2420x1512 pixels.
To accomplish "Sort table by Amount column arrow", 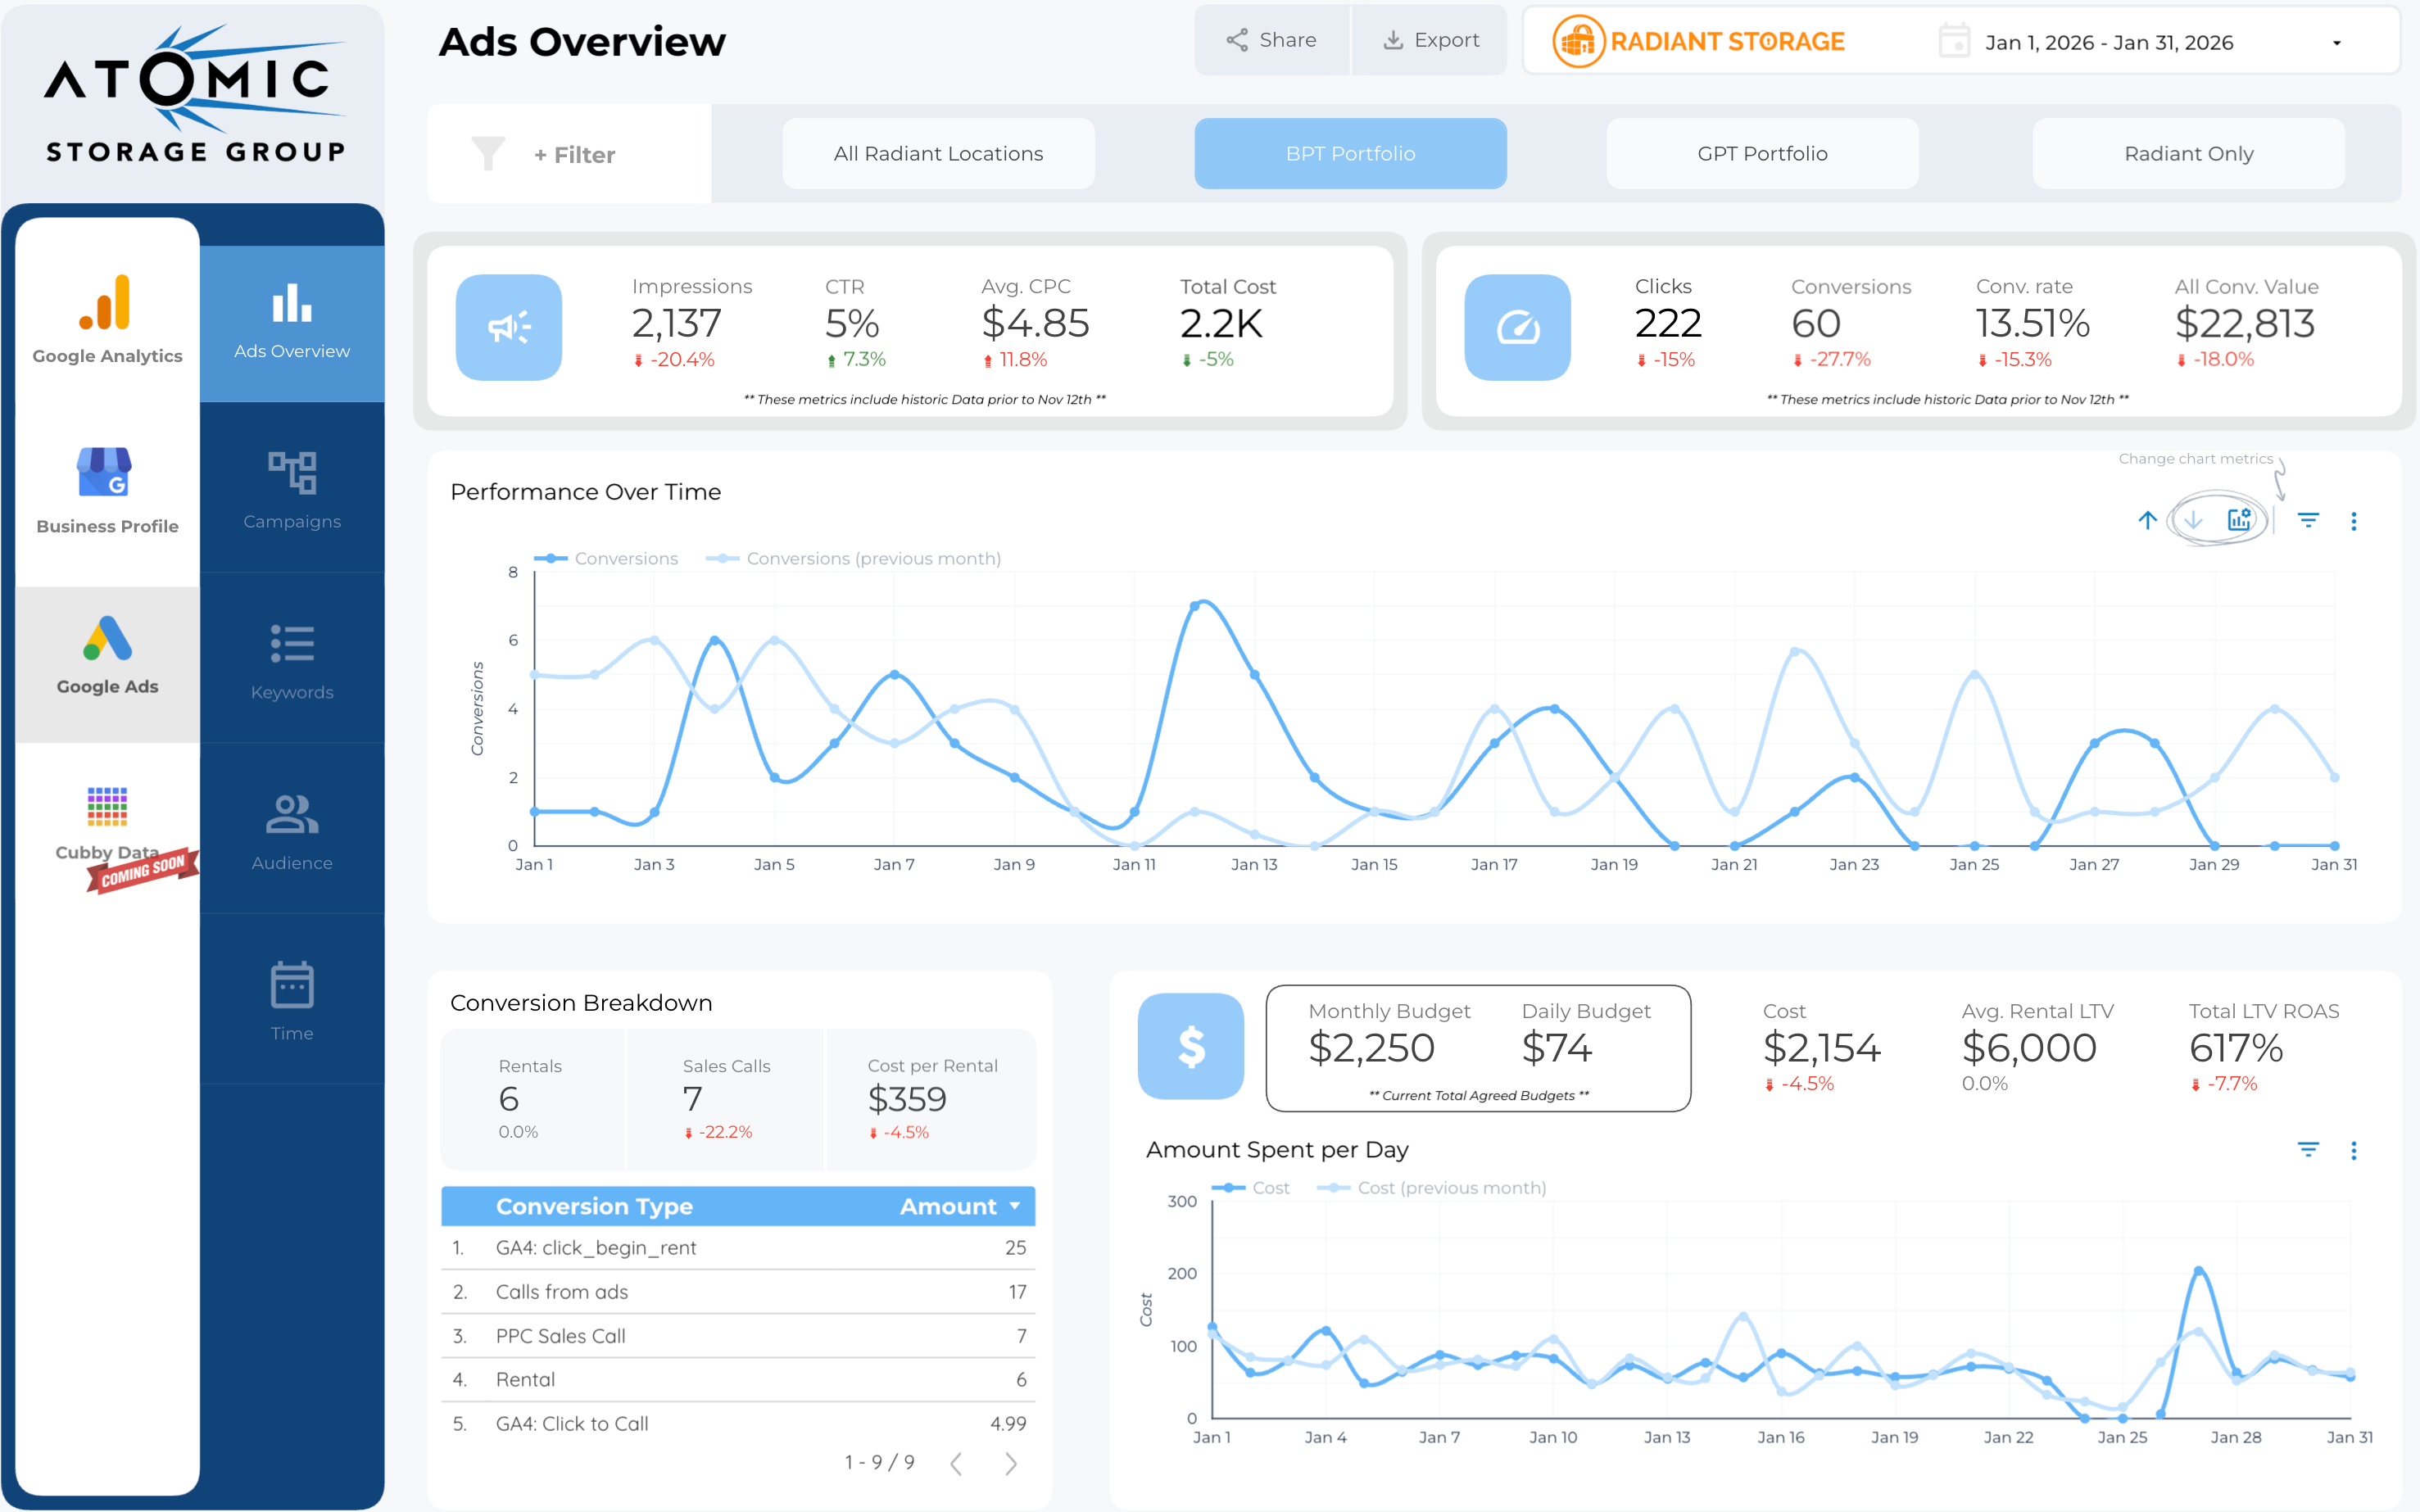I will point(1015,1206).
